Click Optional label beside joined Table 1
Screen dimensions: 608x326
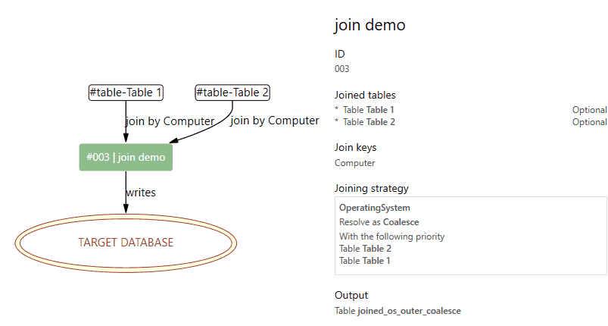click(589, 110)
